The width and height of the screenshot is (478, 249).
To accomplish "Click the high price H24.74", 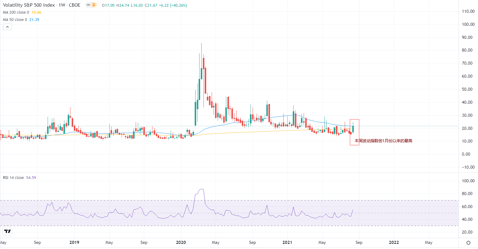I will click(123, 5).
